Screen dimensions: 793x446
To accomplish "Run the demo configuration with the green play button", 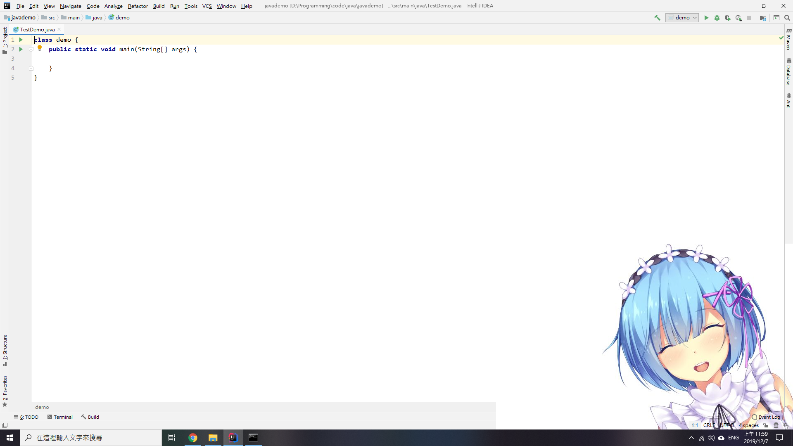I will tap(706, 18).
